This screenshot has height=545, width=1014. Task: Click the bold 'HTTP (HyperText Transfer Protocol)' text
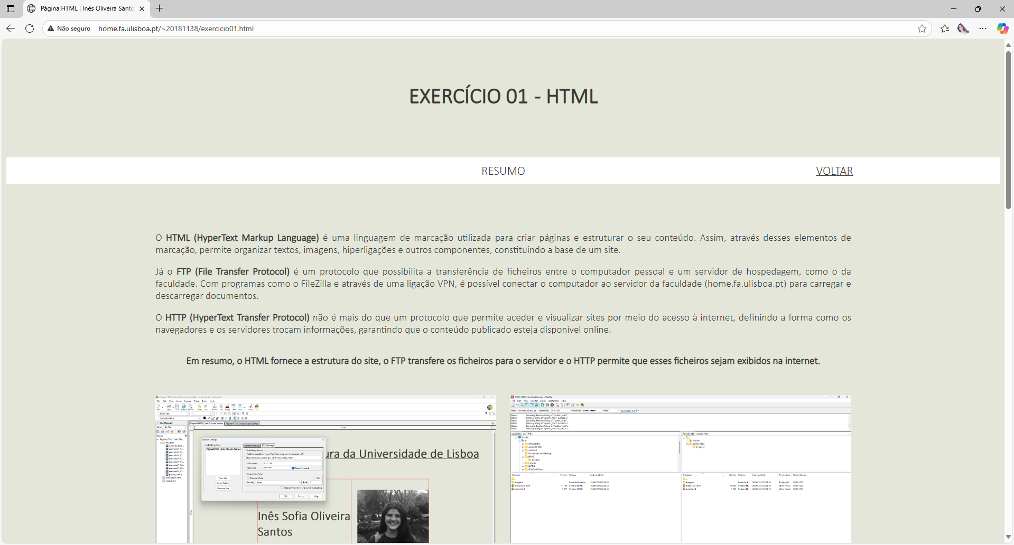pyautogui.click(x=237, y=317)
